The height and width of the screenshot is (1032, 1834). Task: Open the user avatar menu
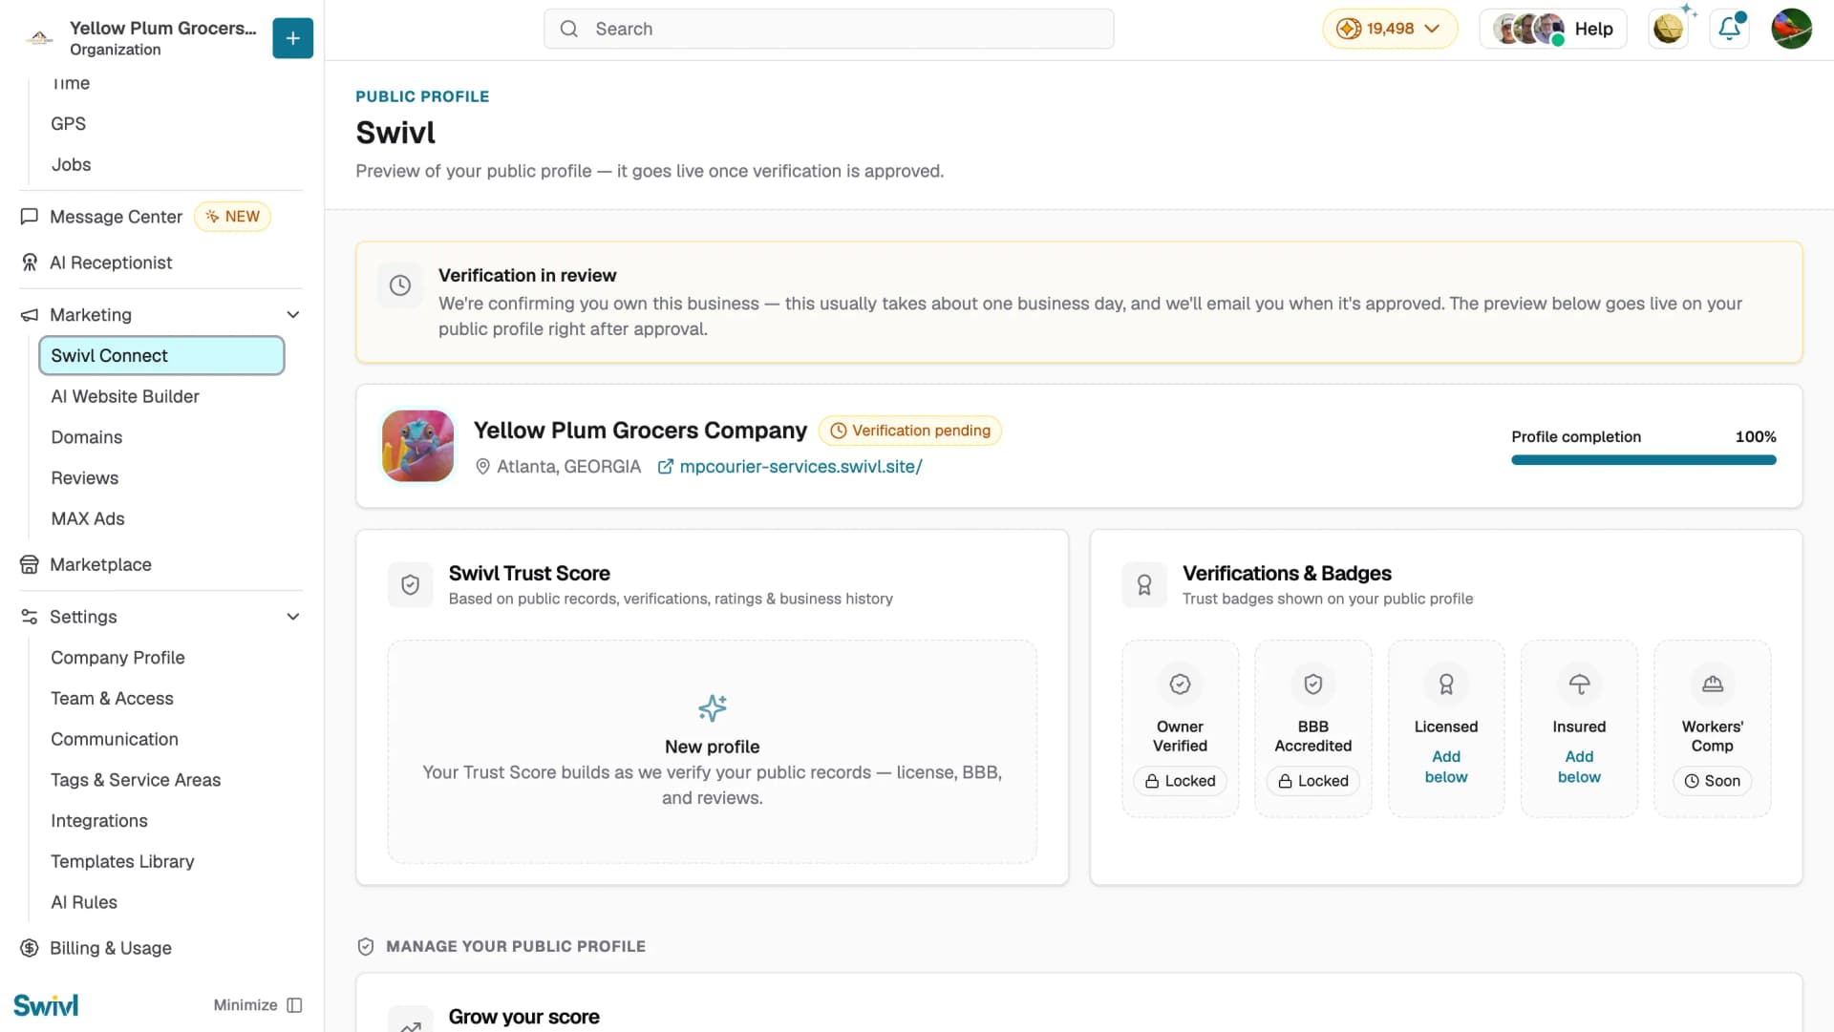click(x=1791, y=29)
